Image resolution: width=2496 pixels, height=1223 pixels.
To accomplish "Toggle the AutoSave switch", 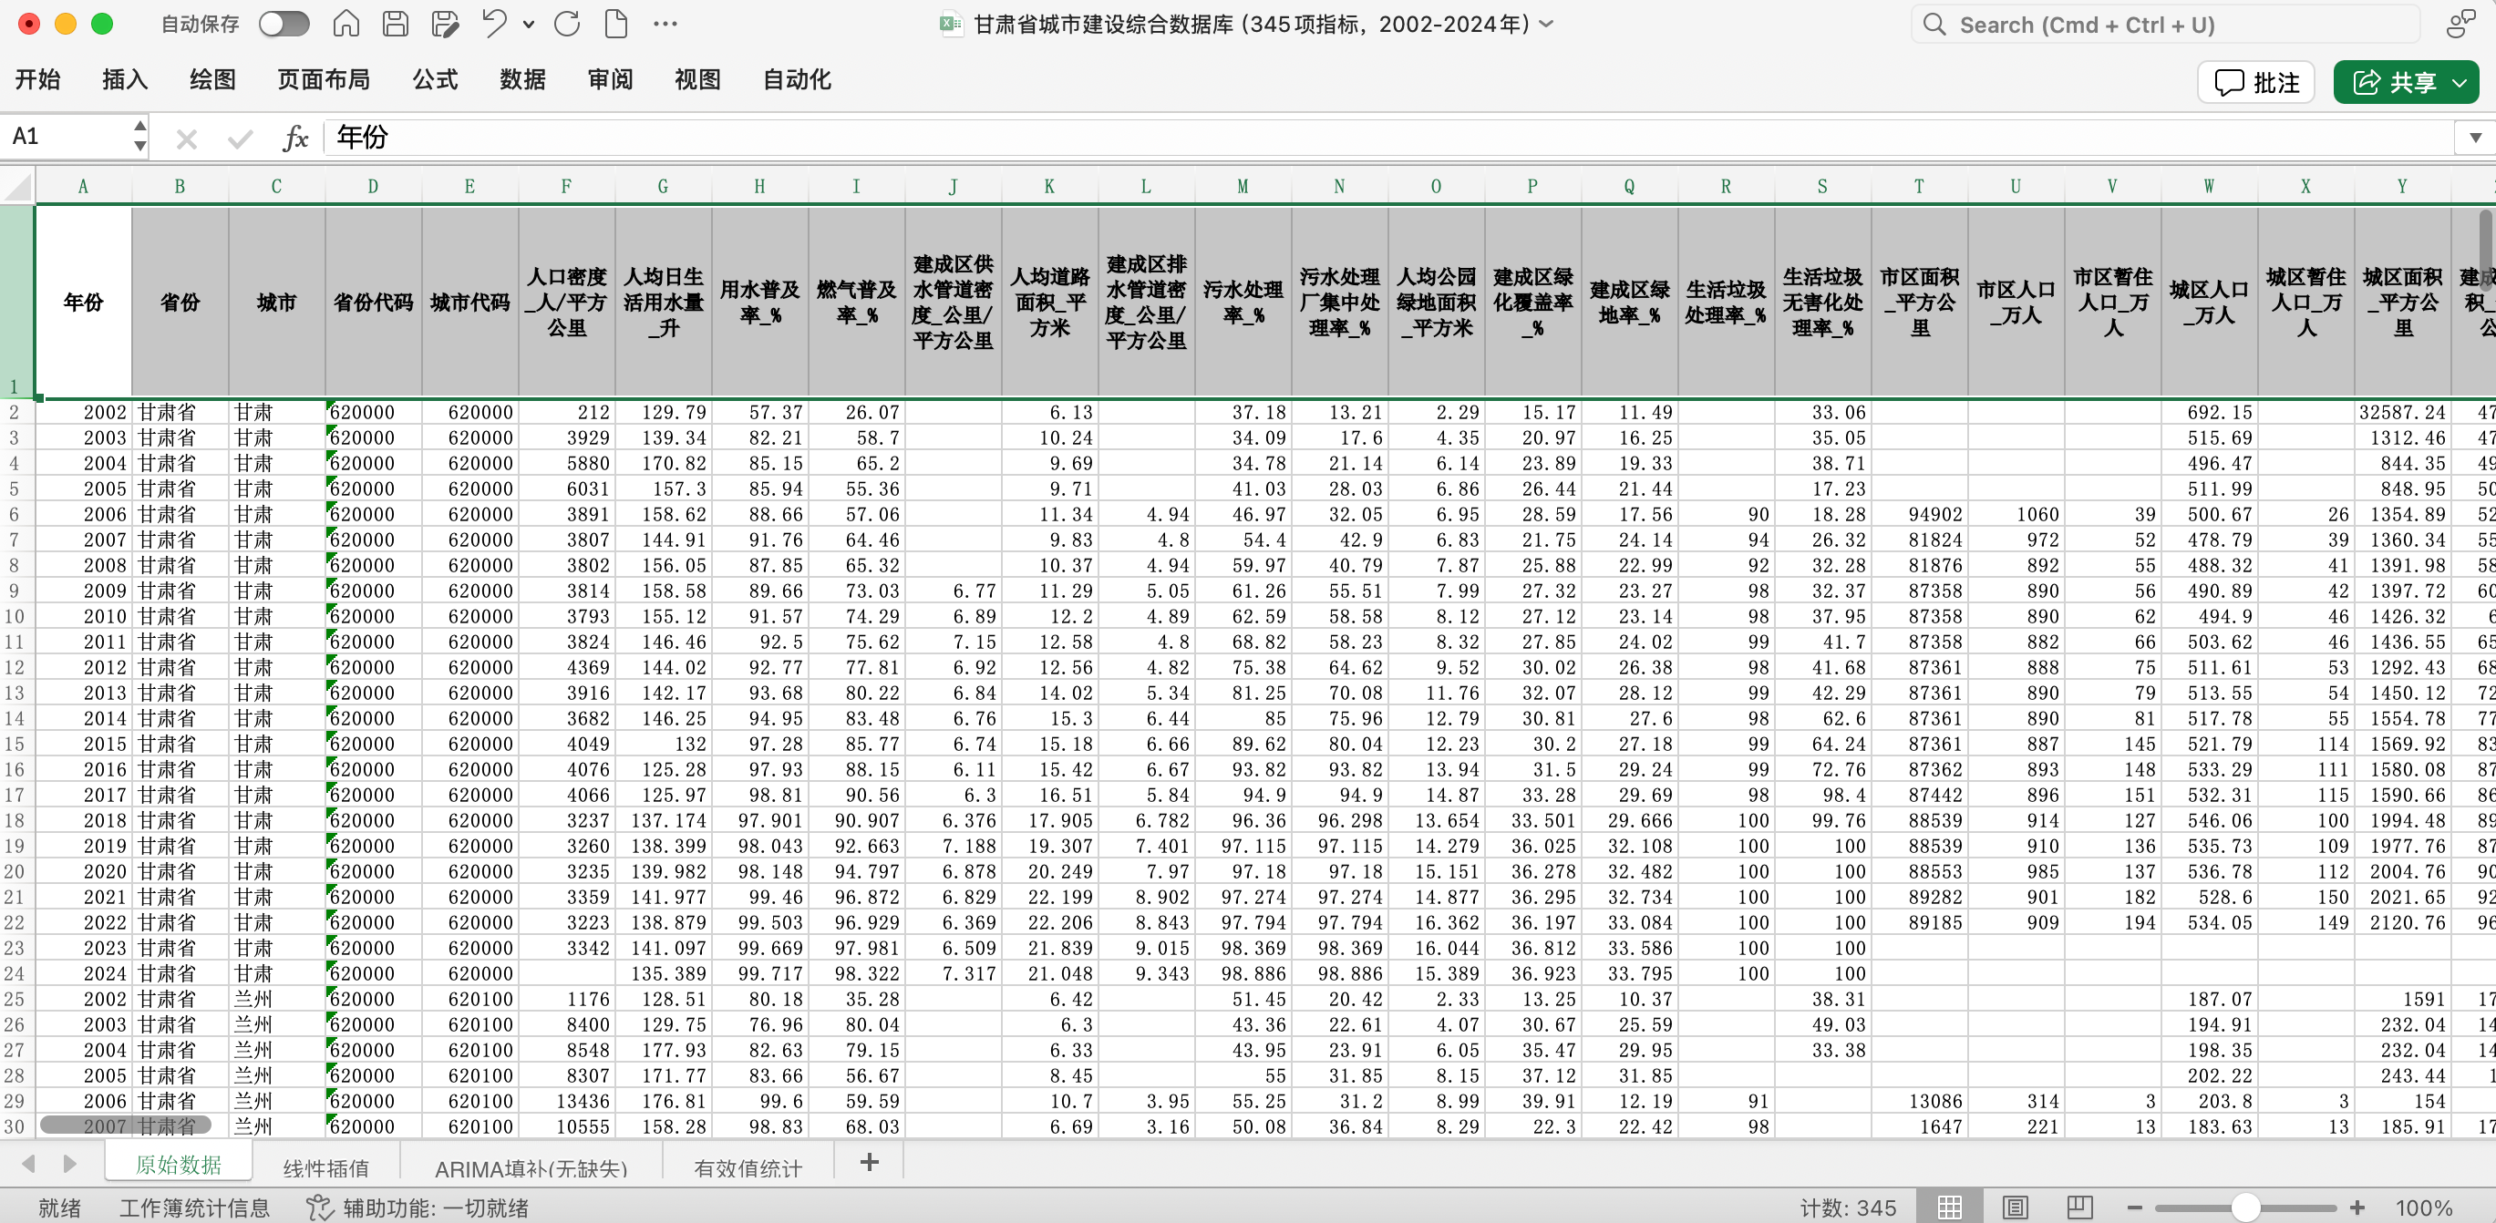I will pyautogui.click(x=284, y=25).
